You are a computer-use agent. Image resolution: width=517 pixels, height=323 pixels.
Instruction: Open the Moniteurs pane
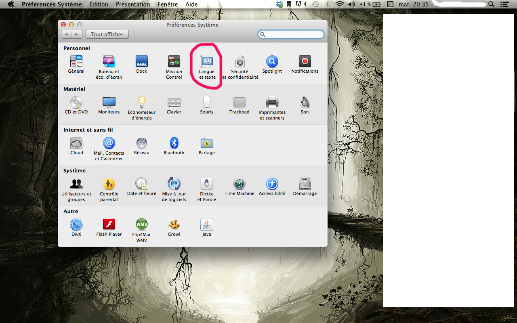(109, 105)
